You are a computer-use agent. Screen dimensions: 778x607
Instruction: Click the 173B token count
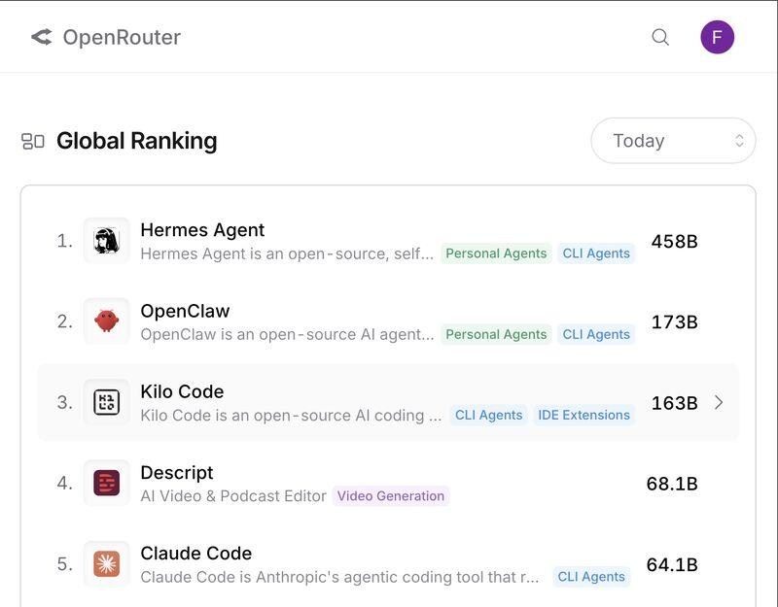click(674, 322)
